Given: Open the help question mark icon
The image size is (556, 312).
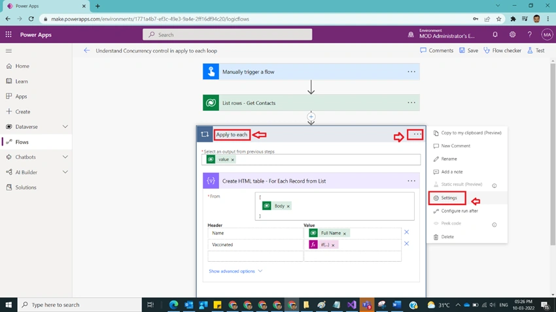Looking at the screenshot, I should coord(529,35).
